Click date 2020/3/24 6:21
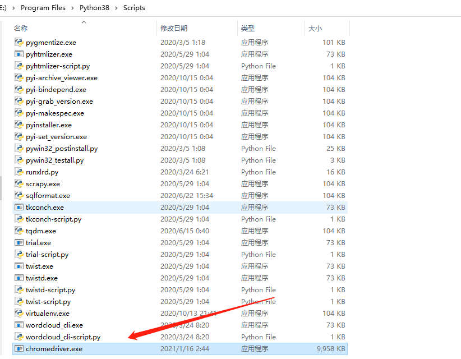This screenshot has height=359, width=461. pos(185,172)
